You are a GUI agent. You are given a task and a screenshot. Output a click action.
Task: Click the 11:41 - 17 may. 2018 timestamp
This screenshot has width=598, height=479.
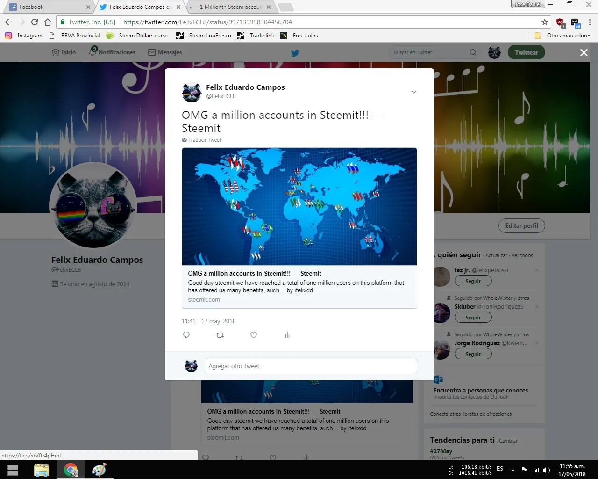coord(209,321)
